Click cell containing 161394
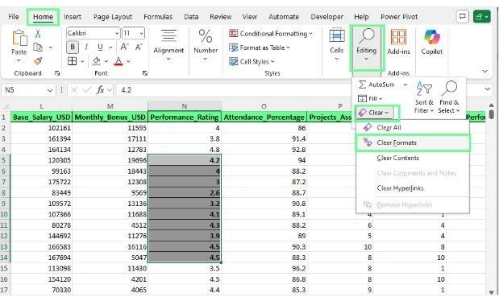Viewport: 499px width, 297px height. click(x=41, y=138)
